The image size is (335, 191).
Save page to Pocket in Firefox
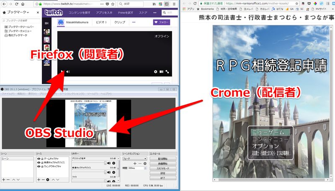(x=108, y=4)
